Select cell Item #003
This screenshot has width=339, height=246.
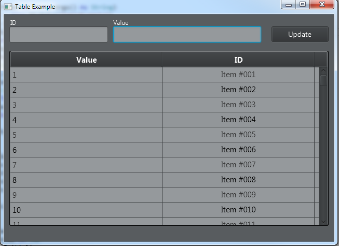coord(238,105)
